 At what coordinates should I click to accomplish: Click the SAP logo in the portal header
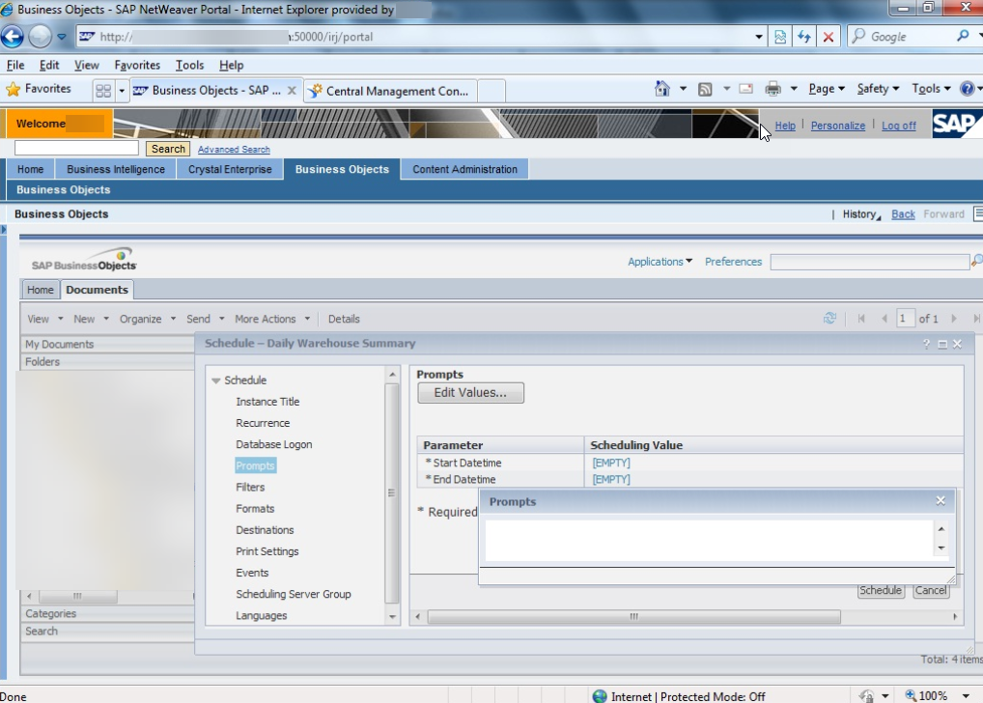pyautogui.click(x=957, y=124)
